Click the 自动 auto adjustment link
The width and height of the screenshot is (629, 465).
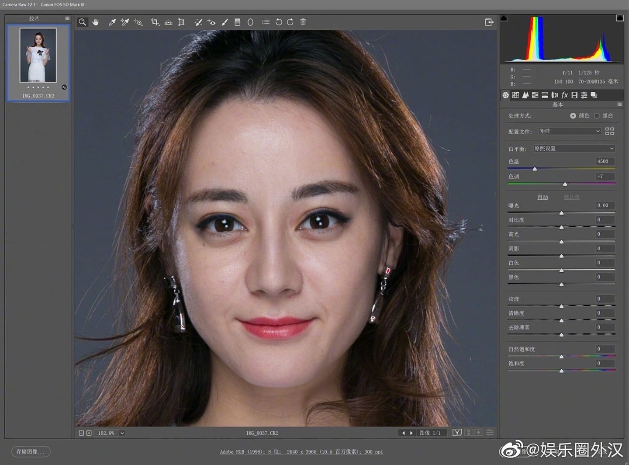(543, 197)
